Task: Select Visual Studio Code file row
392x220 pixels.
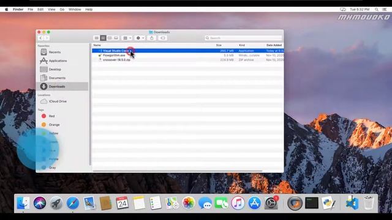Action: tap(188, 51)
